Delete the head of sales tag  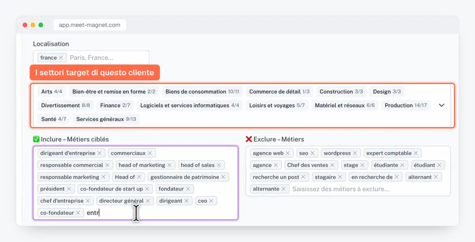[x=218, y=165]
